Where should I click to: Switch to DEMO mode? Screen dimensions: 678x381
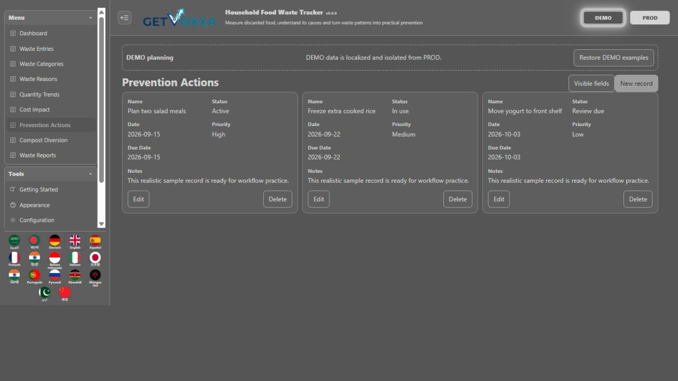[x=603, y=17]
